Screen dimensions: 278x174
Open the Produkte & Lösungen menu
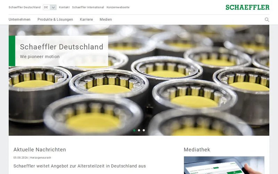[55, 19]
